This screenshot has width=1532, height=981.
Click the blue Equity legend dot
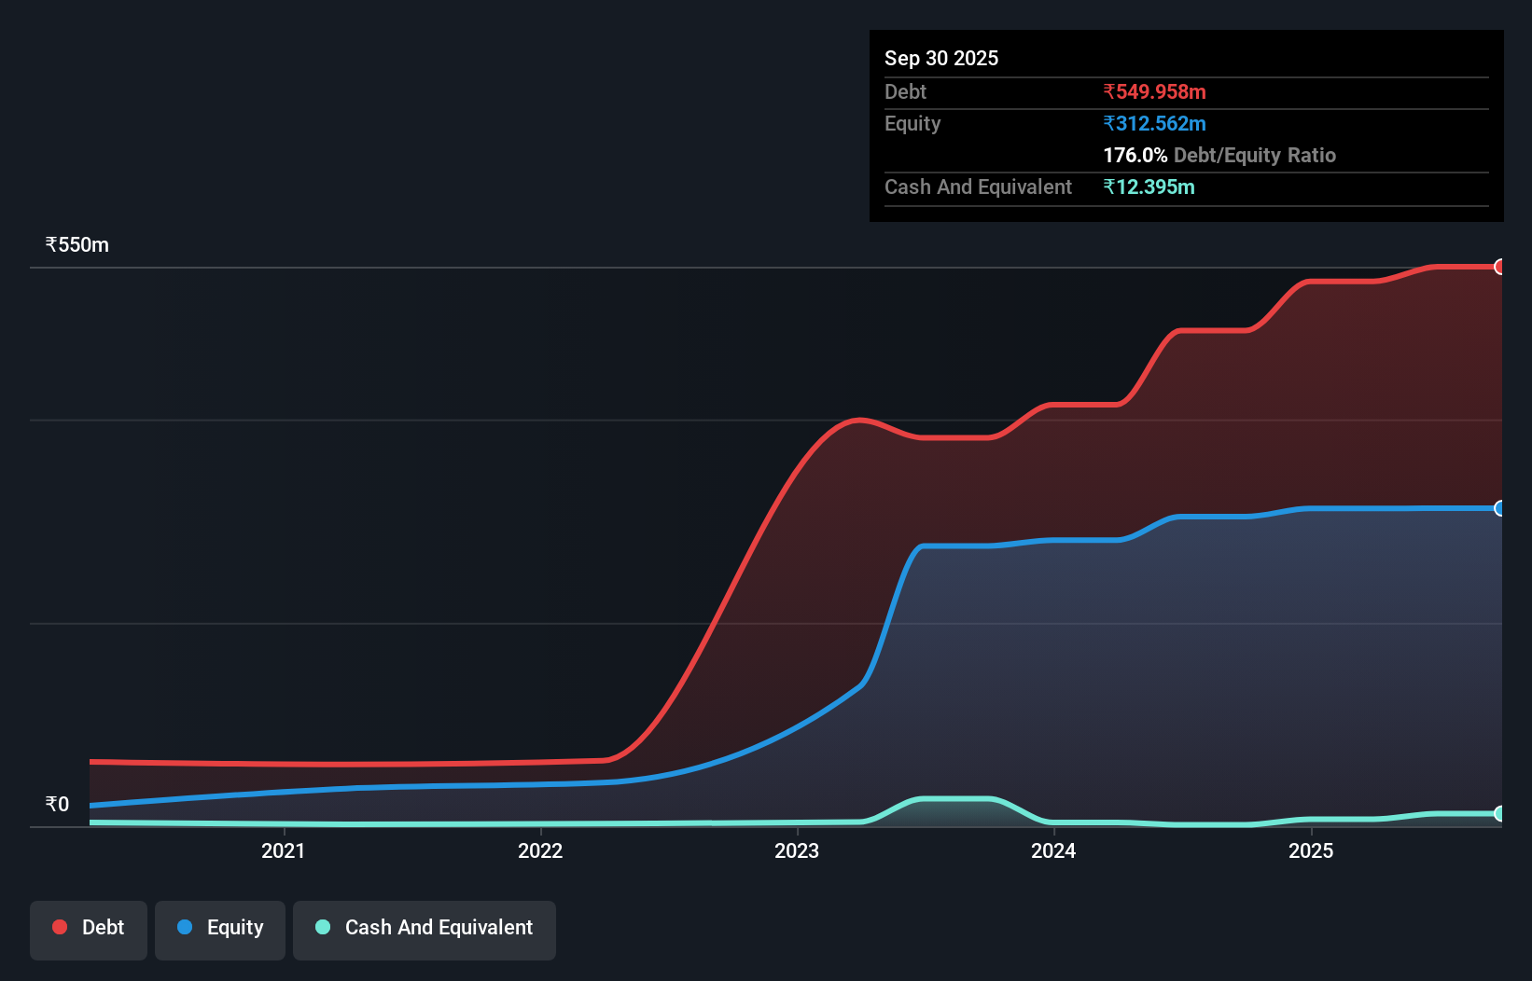185,928
